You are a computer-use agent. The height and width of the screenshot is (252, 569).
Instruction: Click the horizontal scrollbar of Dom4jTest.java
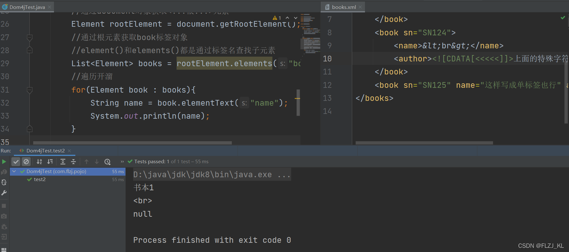pyautogui.click(x=133, y=143)
